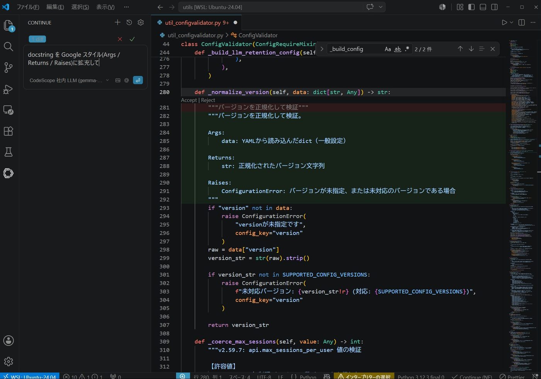The width and height of the screenshot is (541, 379).
Task: Add context with the @ icon
Action: click(126, 80)
